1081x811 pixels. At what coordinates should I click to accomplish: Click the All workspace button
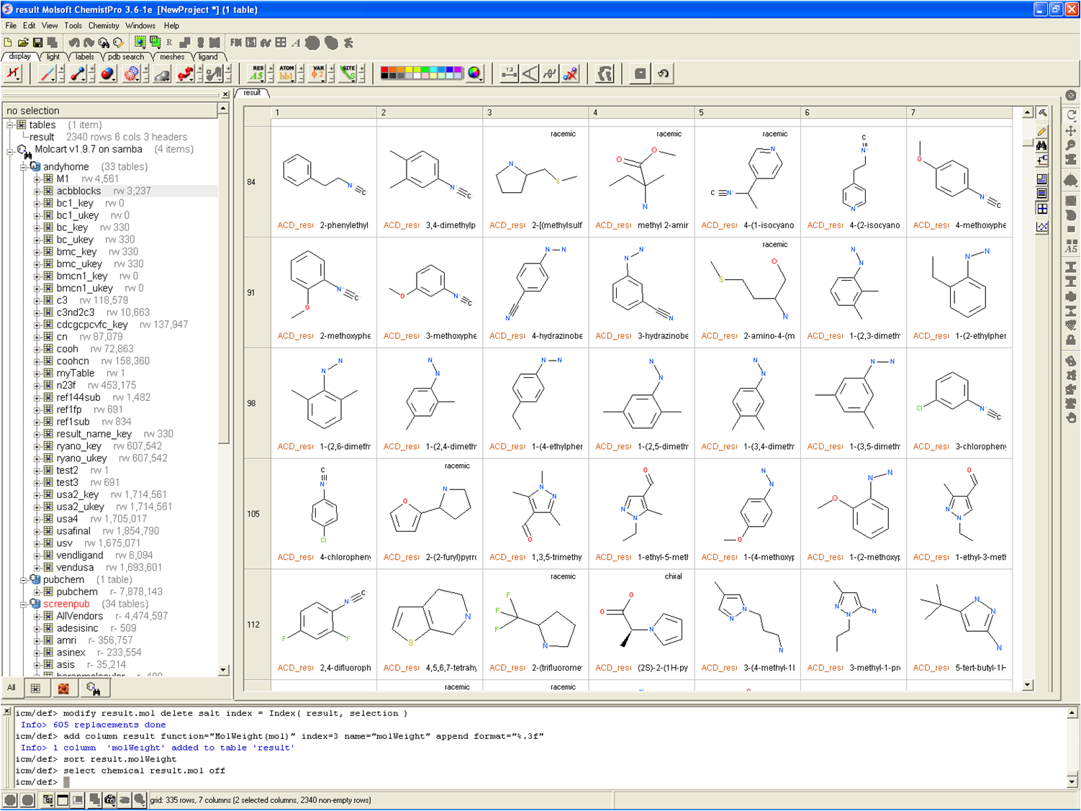coord(12,688)
